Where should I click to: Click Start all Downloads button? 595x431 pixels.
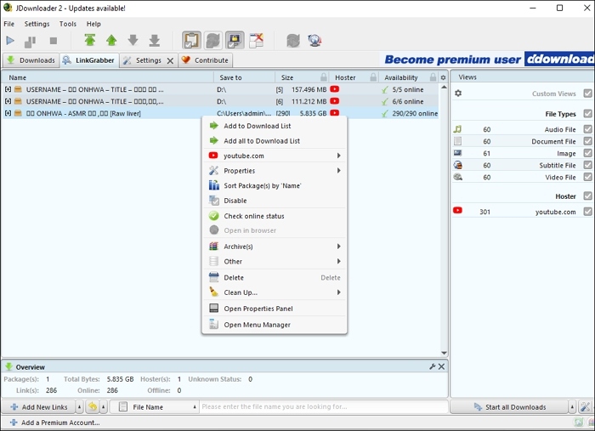510,407
